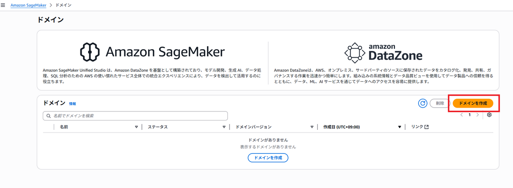Click the 表示するドメインがありません text
Image resolution: width=513 pixels, height=188 pixels.
268,147
